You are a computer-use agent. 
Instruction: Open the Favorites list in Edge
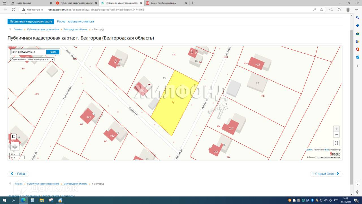331,10
